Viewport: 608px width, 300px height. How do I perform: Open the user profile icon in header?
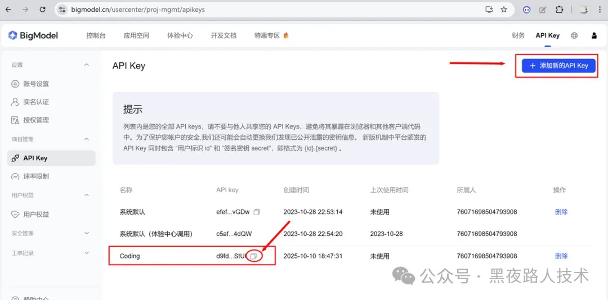pos(594,35)
